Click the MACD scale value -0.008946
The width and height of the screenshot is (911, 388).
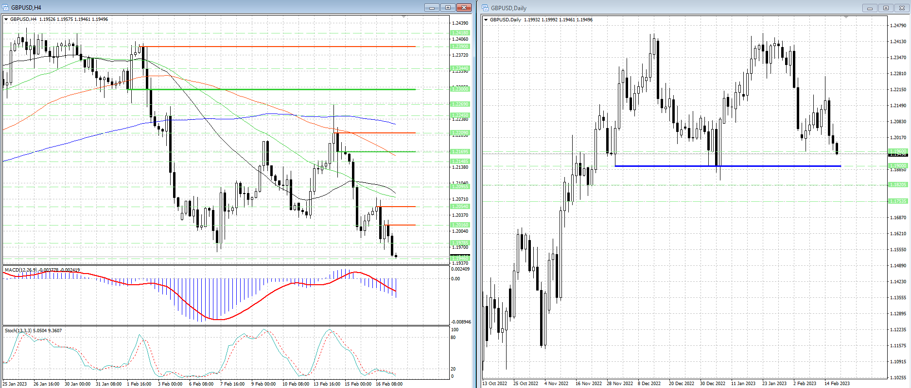(461, 322)
